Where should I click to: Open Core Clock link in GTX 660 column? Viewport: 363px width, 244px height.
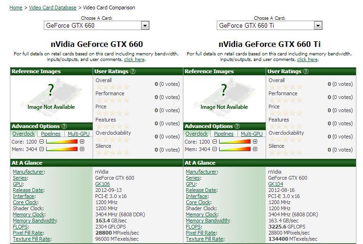point(25,202)
